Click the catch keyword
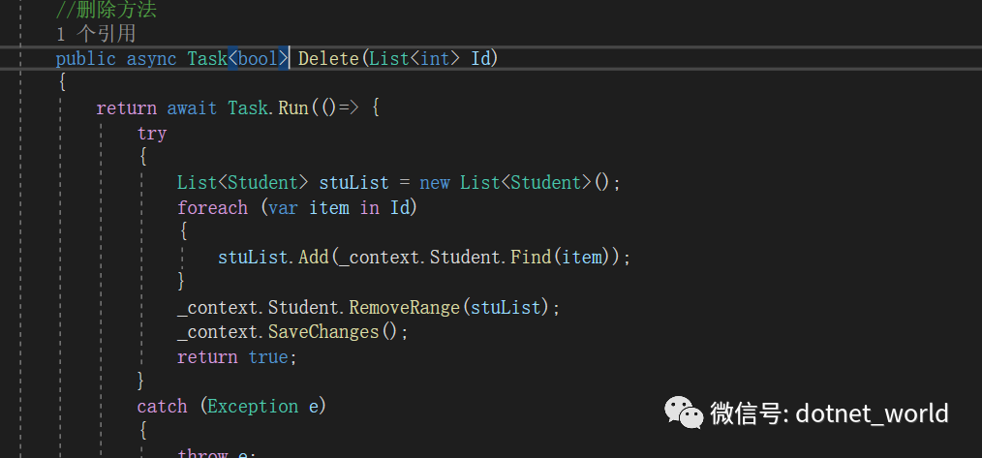The image size is (982, 458). pos(162,406)
